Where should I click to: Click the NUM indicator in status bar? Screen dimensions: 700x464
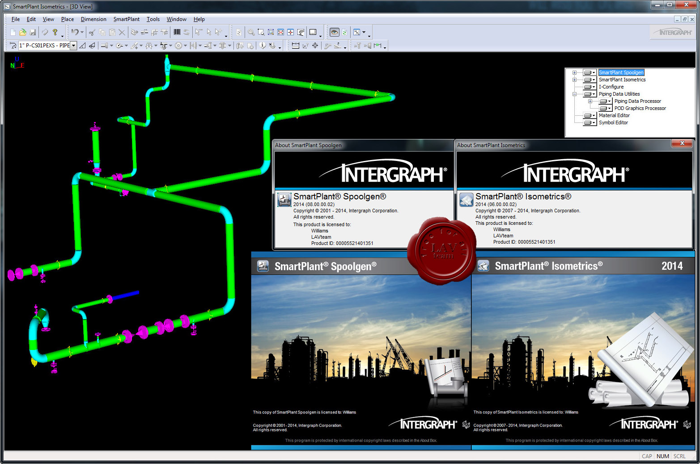point(663,456)
